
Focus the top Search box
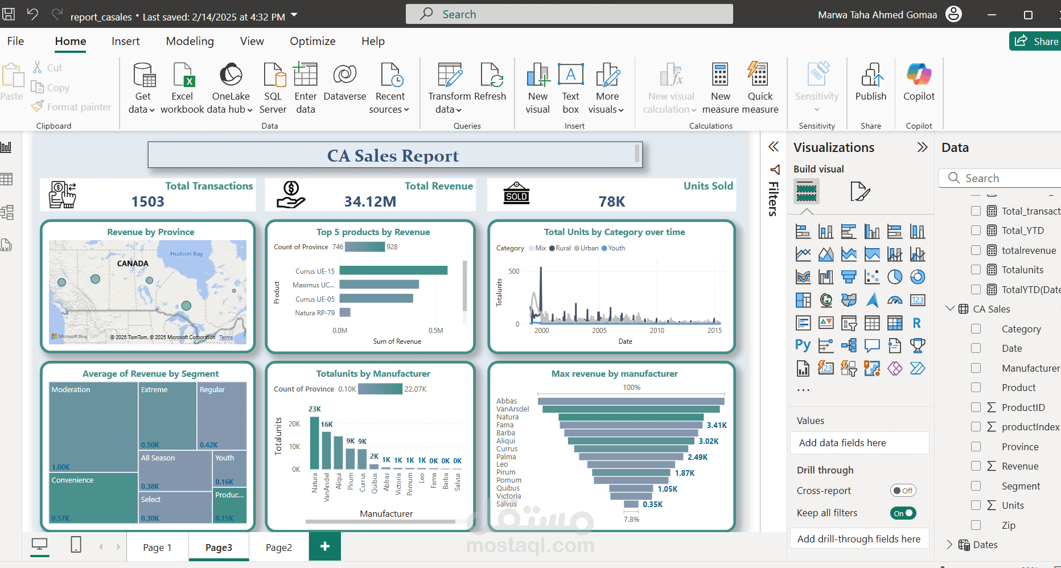(569, 14)
